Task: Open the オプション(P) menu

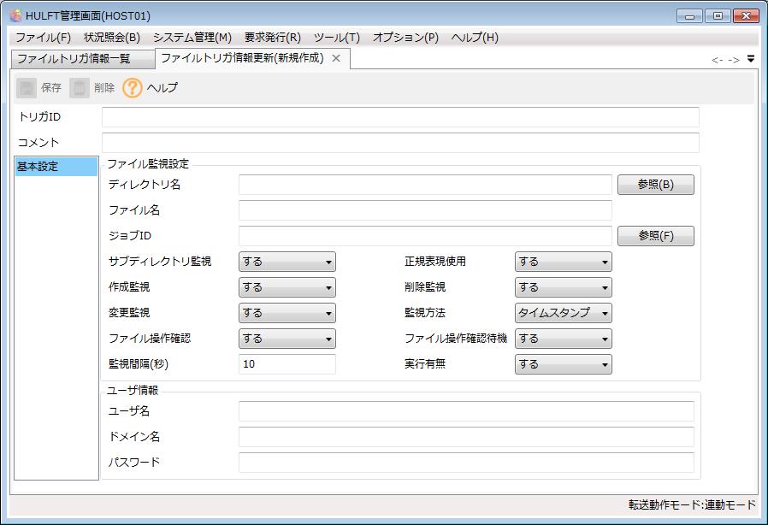Action: (405, 38)
